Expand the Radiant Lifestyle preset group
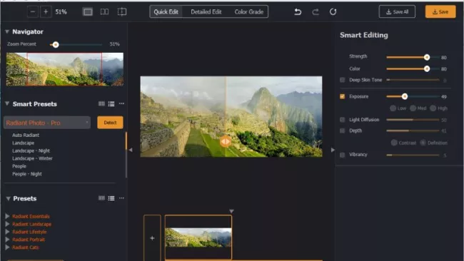Screen dimensions: 464x261 [x=7, y=232]
